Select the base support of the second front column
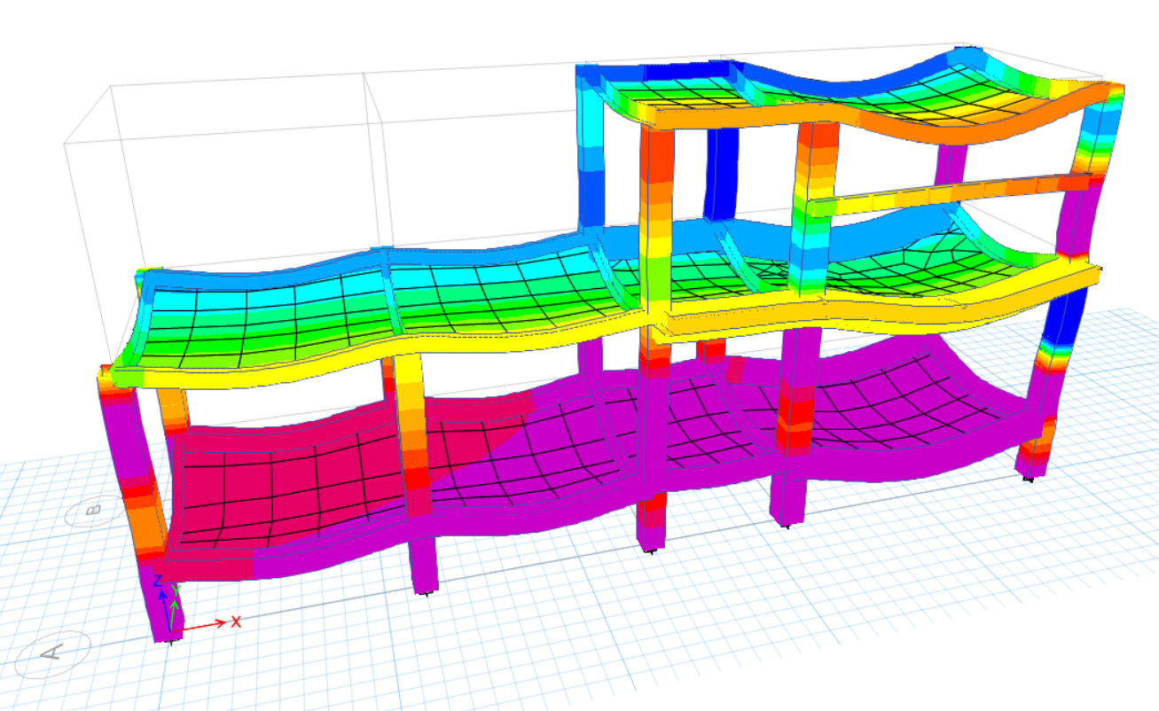This screenshot has height=711, width=1159. click(427, 592)
